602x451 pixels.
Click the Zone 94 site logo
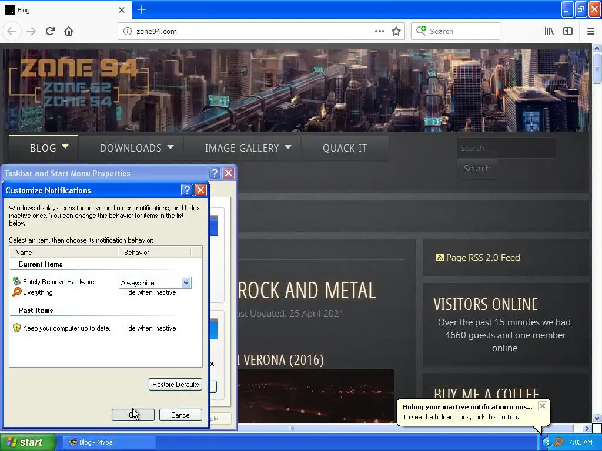78,83
